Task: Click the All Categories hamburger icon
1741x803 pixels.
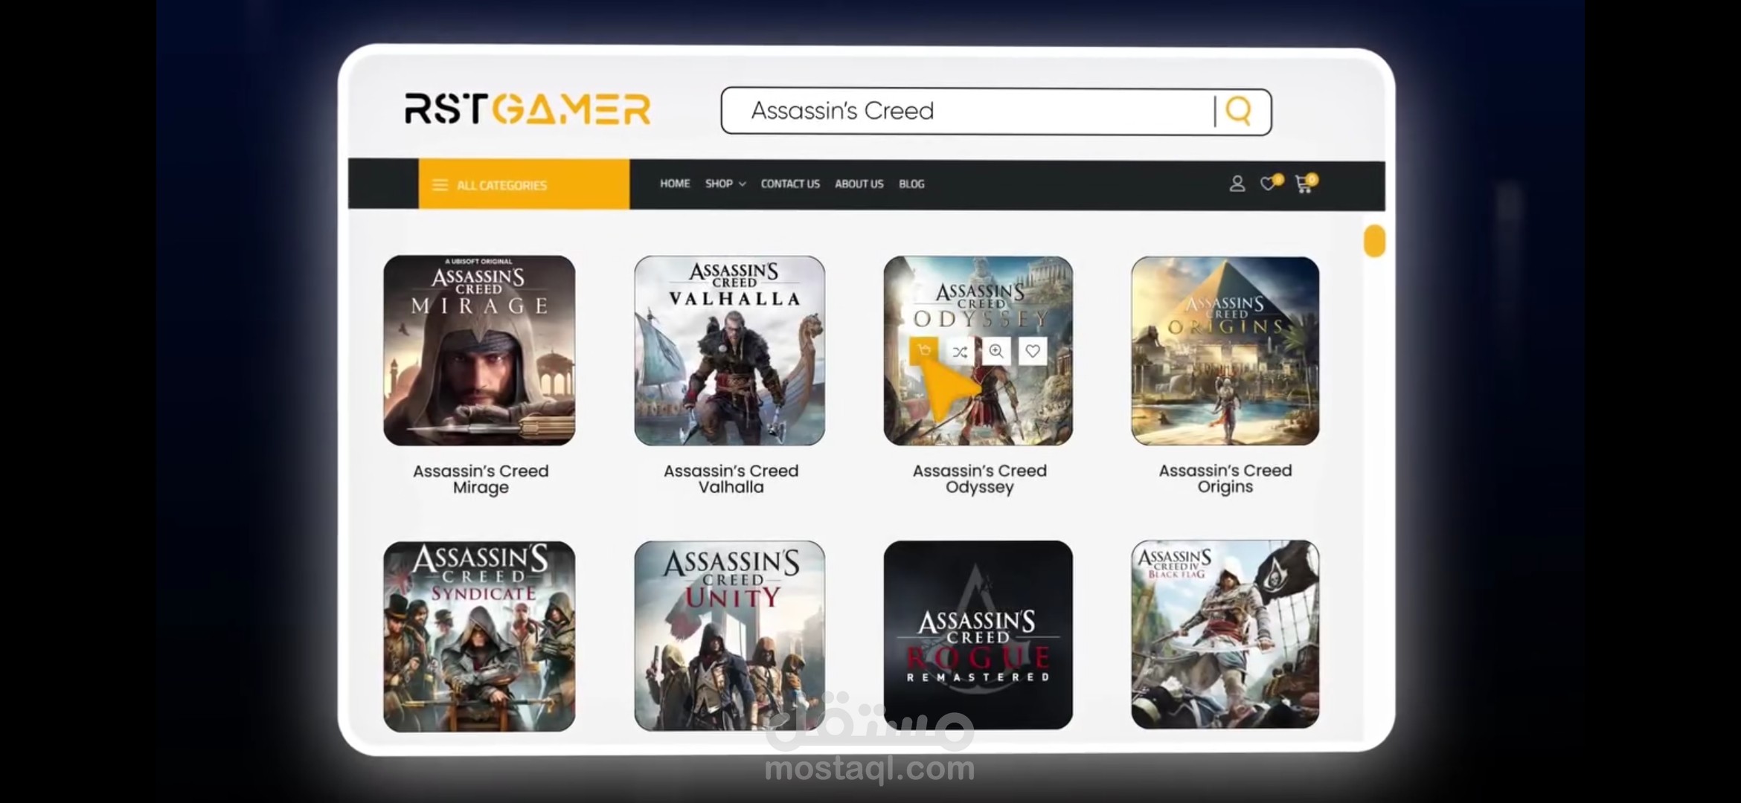Action: [440, 185]
